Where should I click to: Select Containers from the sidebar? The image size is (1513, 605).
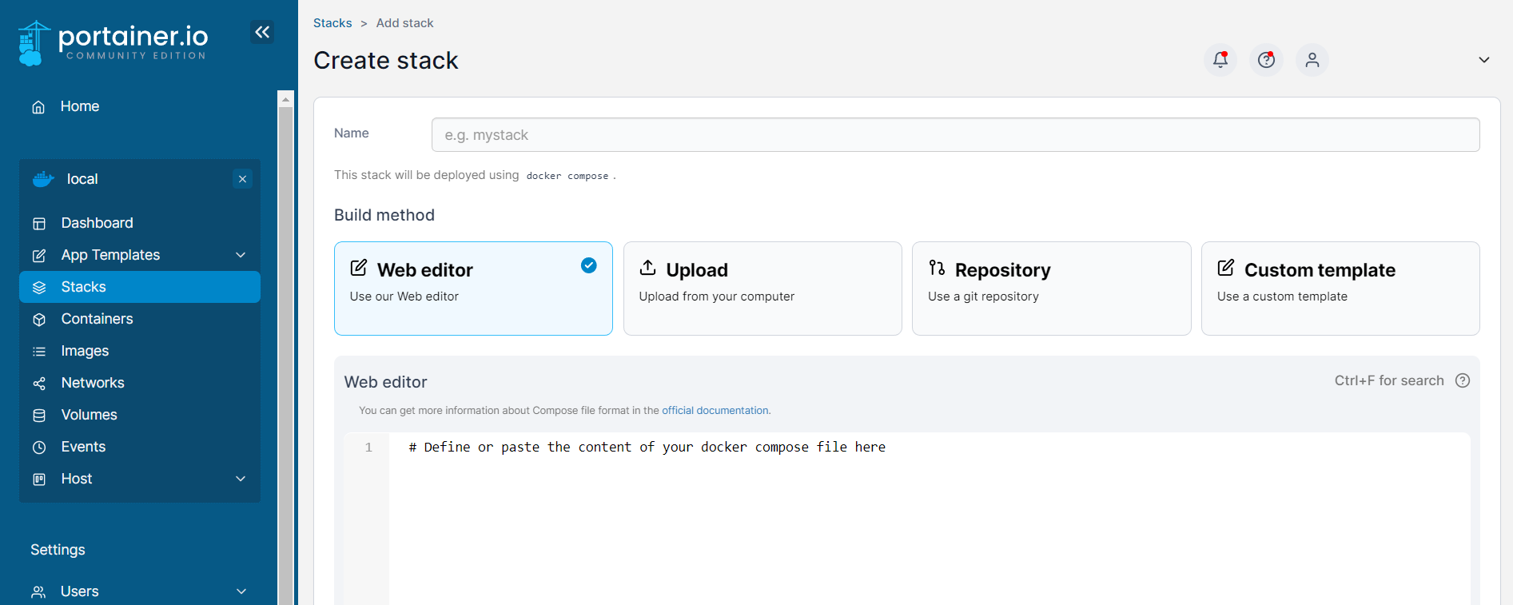(x=97, y=318)
